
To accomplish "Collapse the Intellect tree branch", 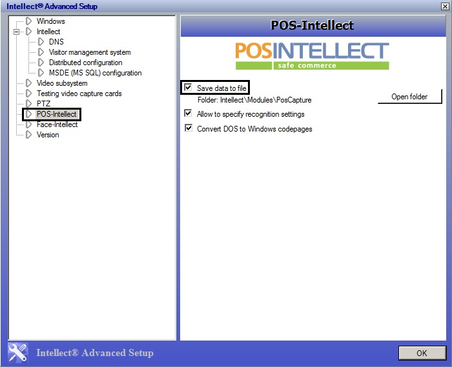I will click(x=16, y=32).
